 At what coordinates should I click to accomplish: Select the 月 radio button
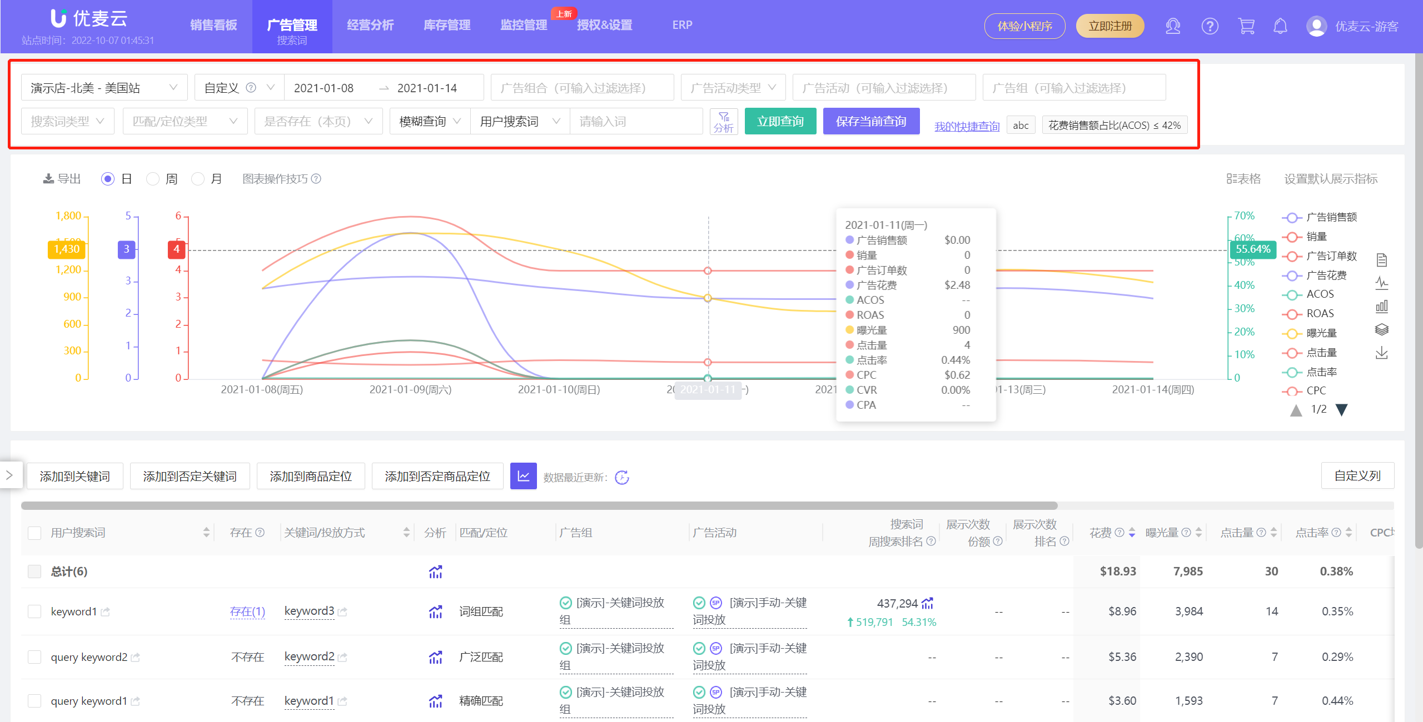tap(197, 179)
